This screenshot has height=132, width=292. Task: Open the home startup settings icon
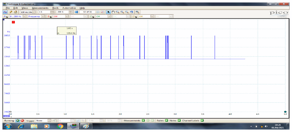[15, 12]
